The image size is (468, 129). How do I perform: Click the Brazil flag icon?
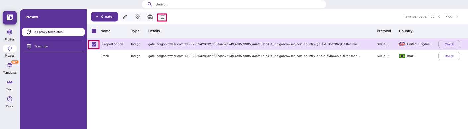(402, 56)
